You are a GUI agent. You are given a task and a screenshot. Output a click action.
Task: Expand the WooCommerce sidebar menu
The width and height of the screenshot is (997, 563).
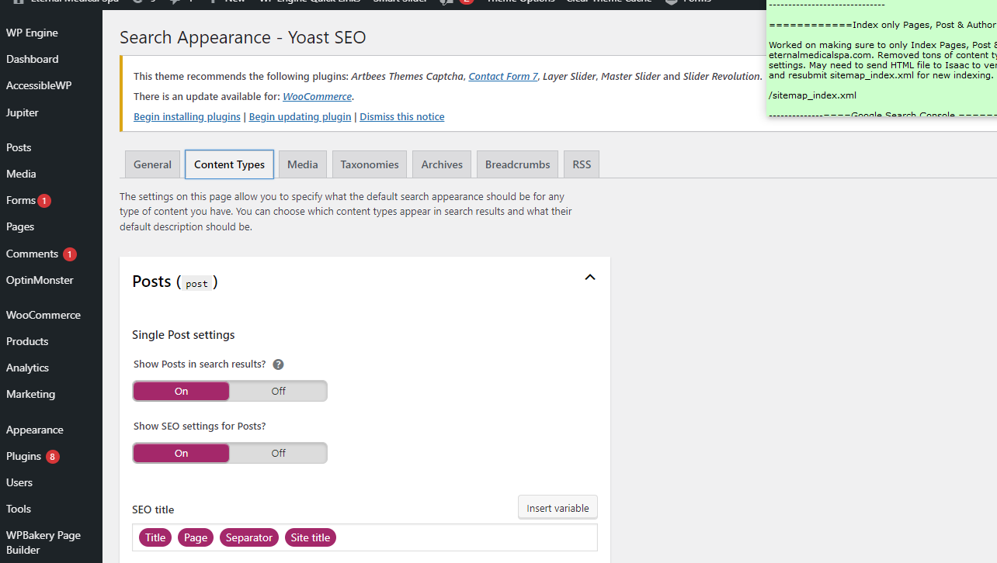pyautogui.click(x=43, y=315)
